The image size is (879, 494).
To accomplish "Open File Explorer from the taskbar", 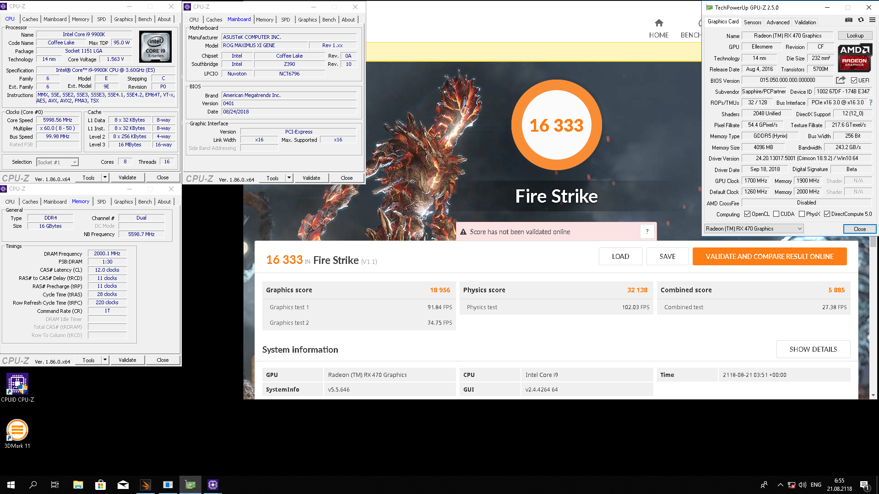I will [78, 485].
